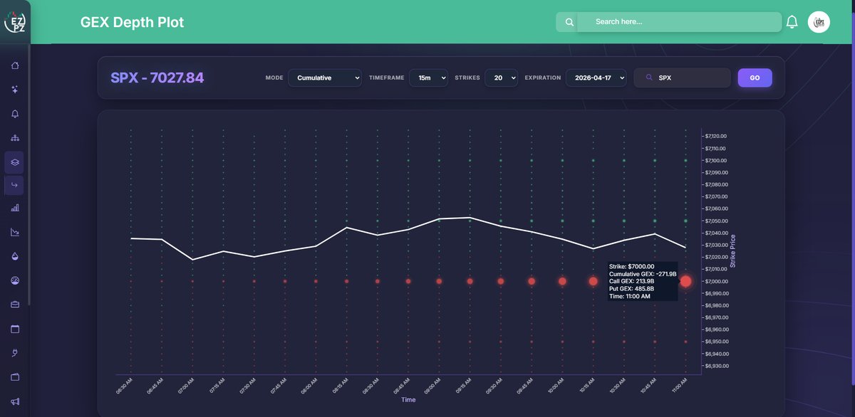Viewport: 855px width, 417px height.
Task: Click the '$7,120.00' strike axis label
Action: click(x=717, y=136)
